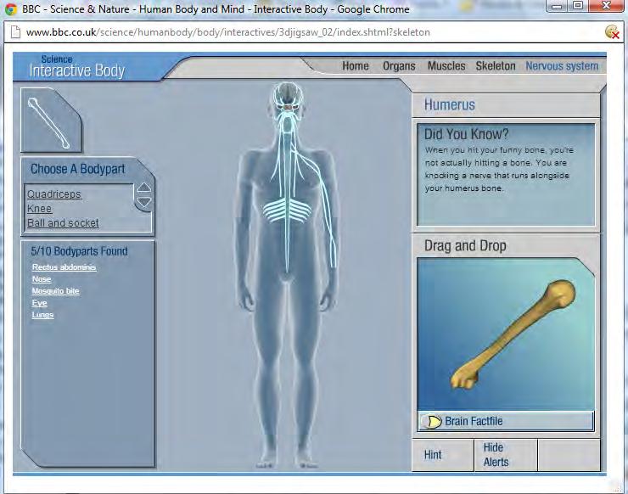Minimize the Chrome window
Screen dimensions: 628x494
coord(557,6)
